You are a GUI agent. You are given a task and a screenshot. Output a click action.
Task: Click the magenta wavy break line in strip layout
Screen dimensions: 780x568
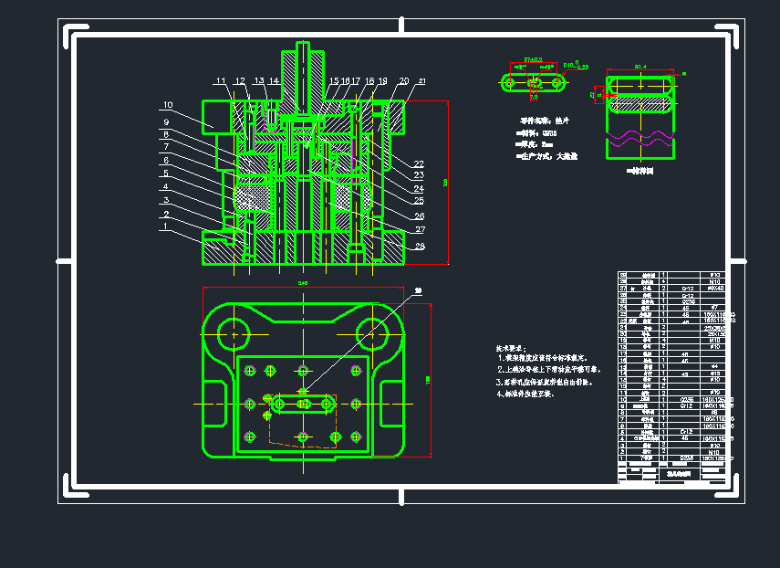(x=640, y=139)
